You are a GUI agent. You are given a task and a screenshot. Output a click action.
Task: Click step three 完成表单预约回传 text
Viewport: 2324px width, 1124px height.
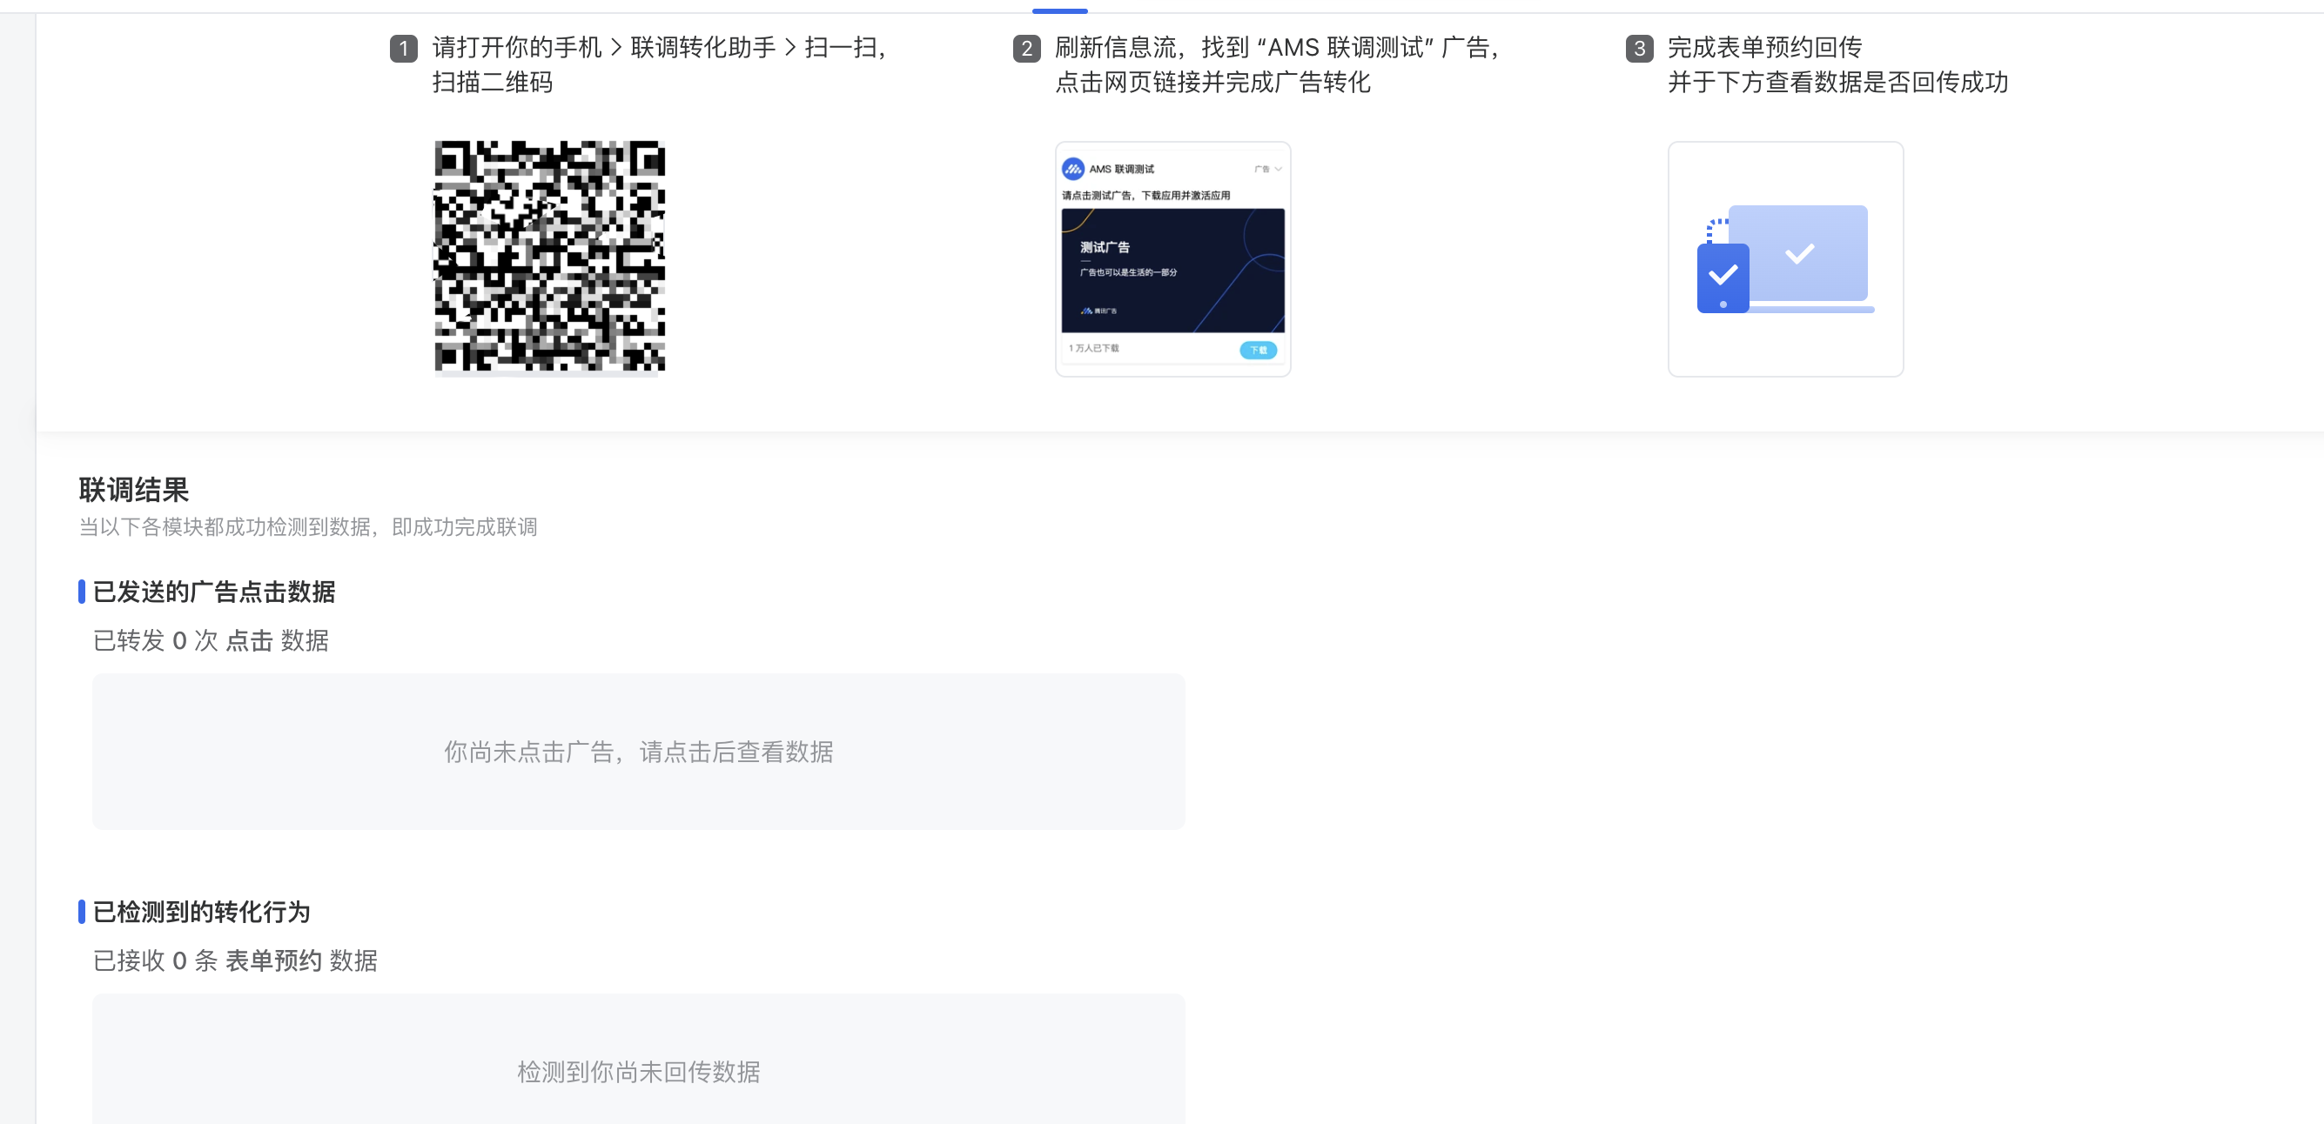point(1764,47)
